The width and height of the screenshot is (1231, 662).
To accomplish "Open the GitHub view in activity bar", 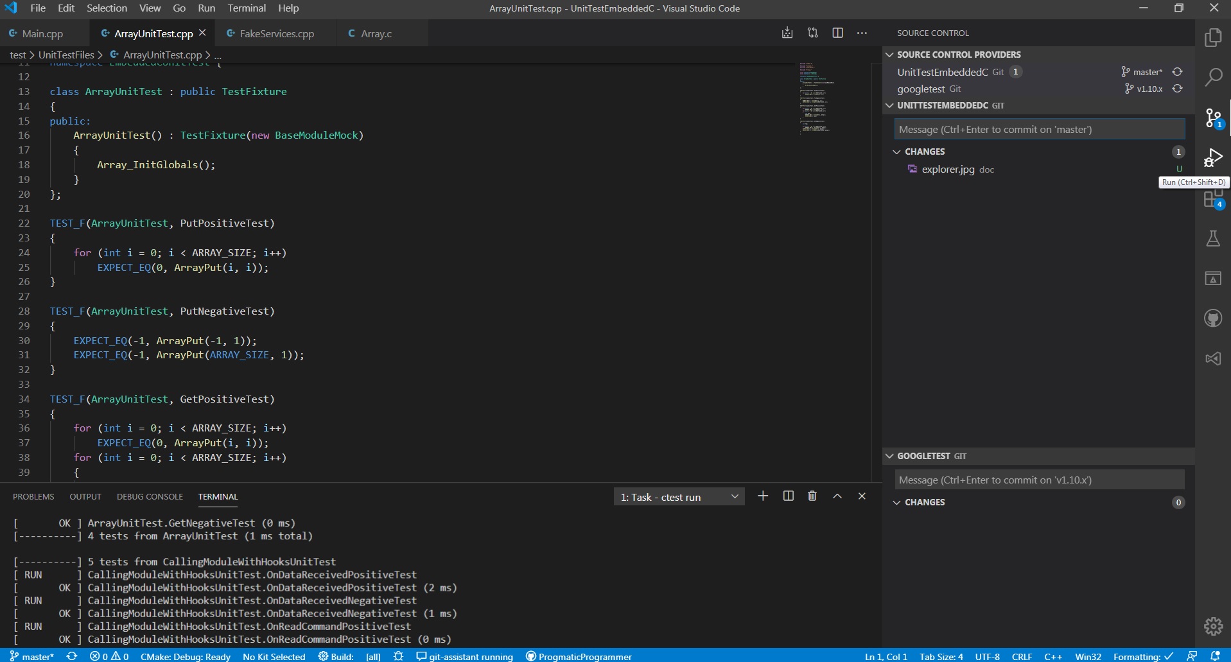I will coord(1212,318).
